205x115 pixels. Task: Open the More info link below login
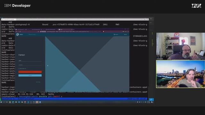(x=38, y=82)
